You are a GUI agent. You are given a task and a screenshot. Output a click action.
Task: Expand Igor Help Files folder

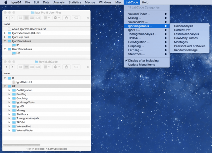click(5, 37)
